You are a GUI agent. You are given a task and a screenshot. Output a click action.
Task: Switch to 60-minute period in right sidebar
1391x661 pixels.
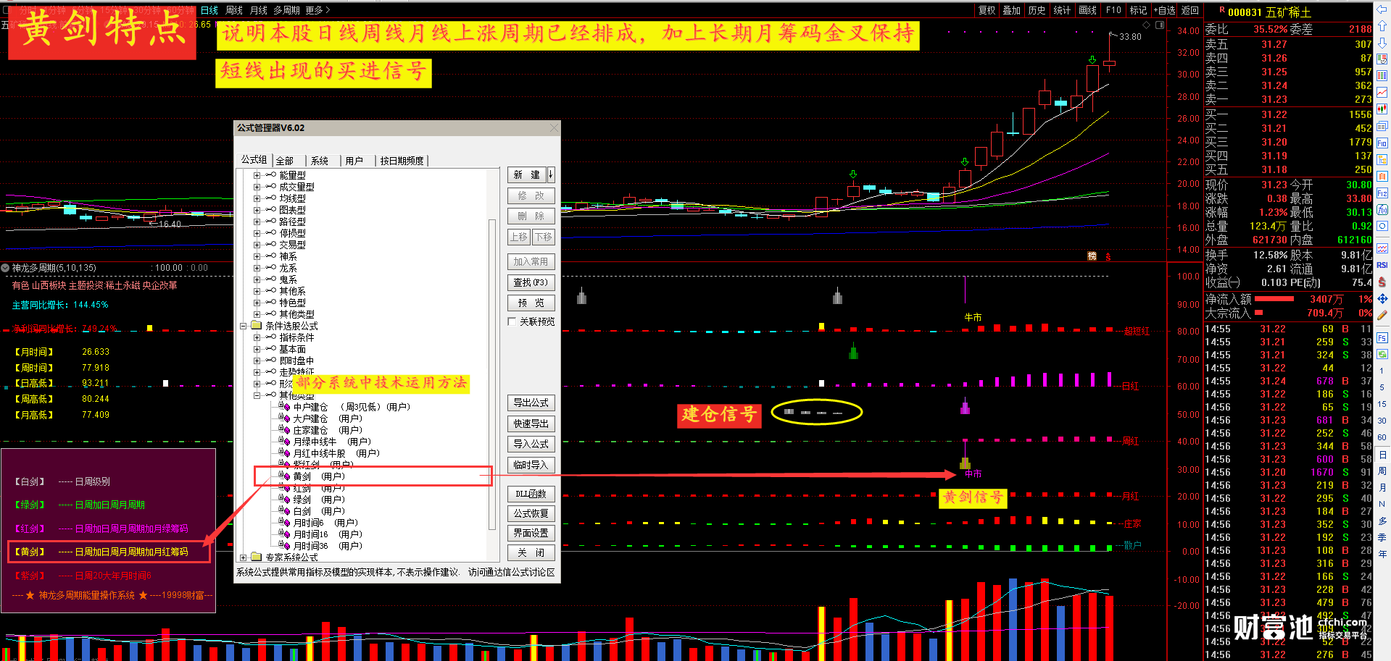1382,437
